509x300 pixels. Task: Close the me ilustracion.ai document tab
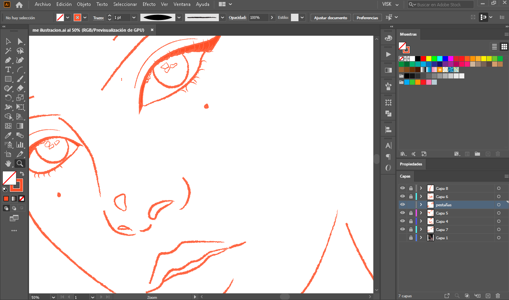pos(152,30)
